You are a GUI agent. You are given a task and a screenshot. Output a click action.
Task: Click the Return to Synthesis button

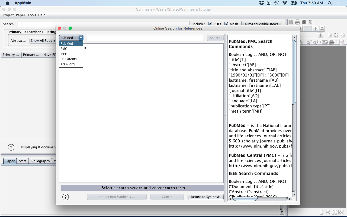(205, 197)
